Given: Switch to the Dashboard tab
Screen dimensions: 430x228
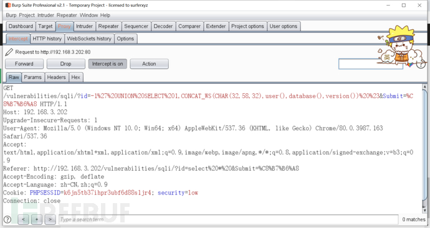Looking at the screenshot, I should (x=21, y=26).
